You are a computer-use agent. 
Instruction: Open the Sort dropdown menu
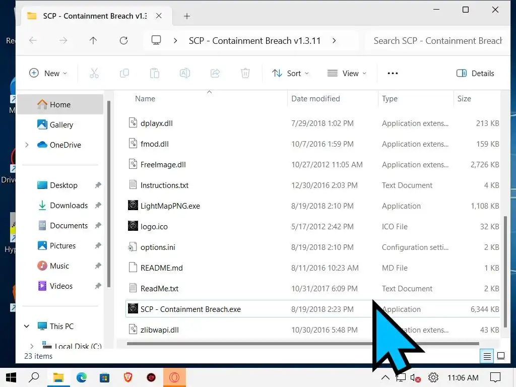click(x=290, y=73)
